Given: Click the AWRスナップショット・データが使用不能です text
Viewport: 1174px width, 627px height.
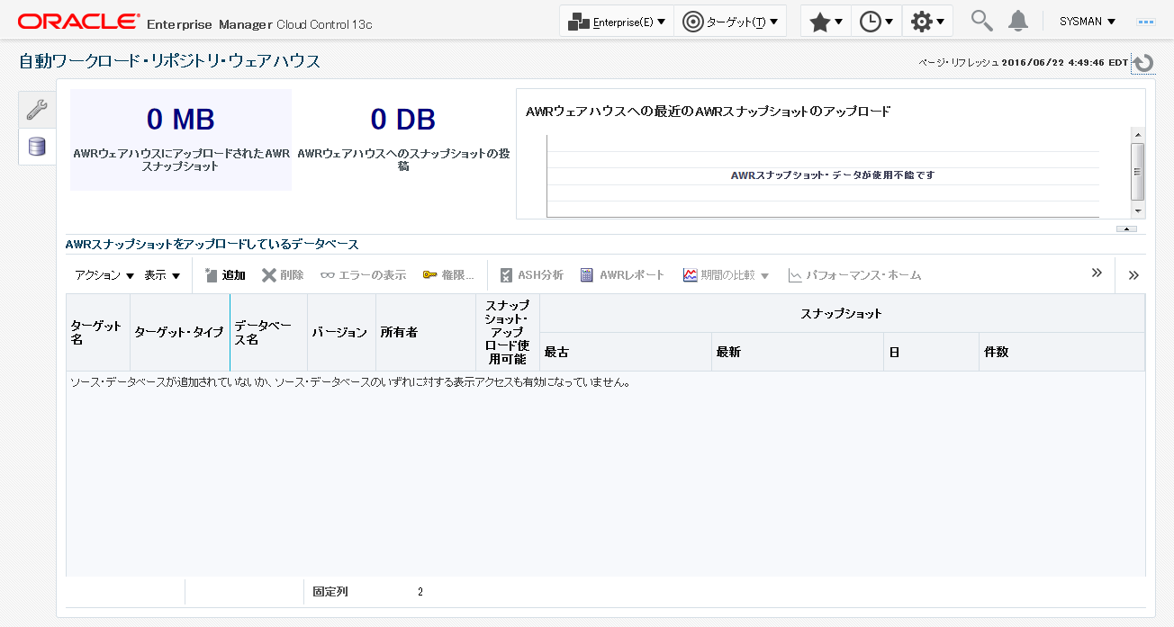Looking at the screenshot, I should click(833, 175).
